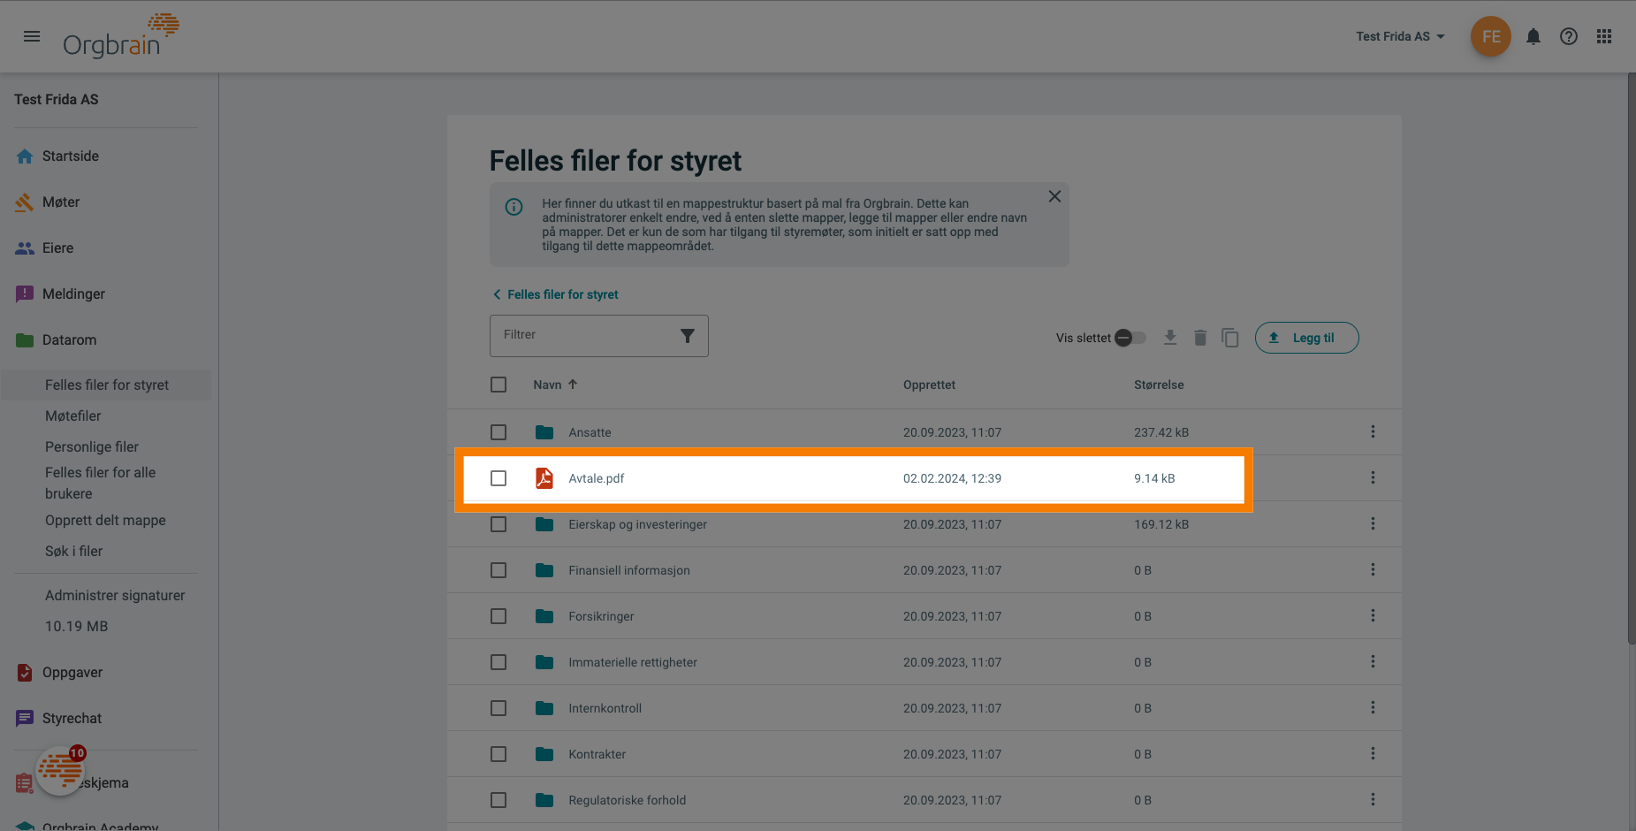Click the Orgbrain logo

click(x=120, y=36)
